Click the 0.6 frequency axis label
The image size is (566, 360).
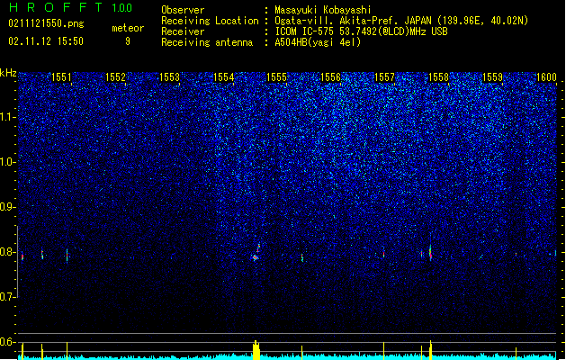pyautogui.click(x=8, y=342)
